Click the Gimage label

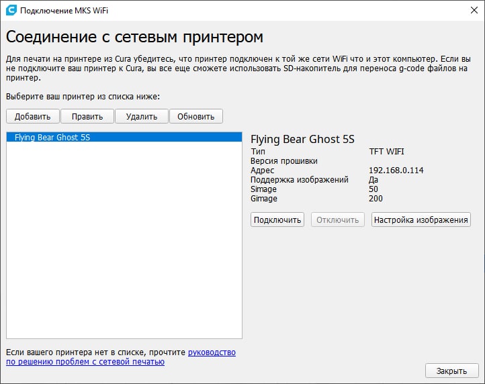coord(264,199)
